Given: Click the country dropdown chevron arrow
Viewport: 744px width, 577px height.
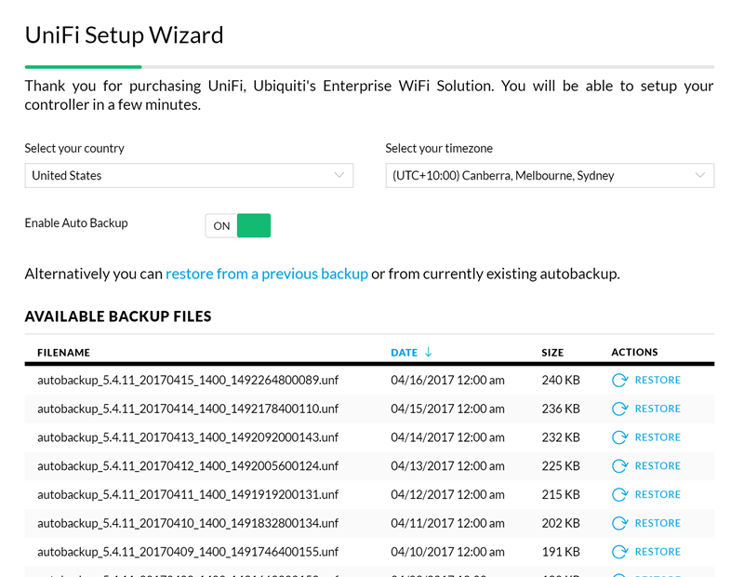Looking at the screenshot, I should (x=339, y=175).
